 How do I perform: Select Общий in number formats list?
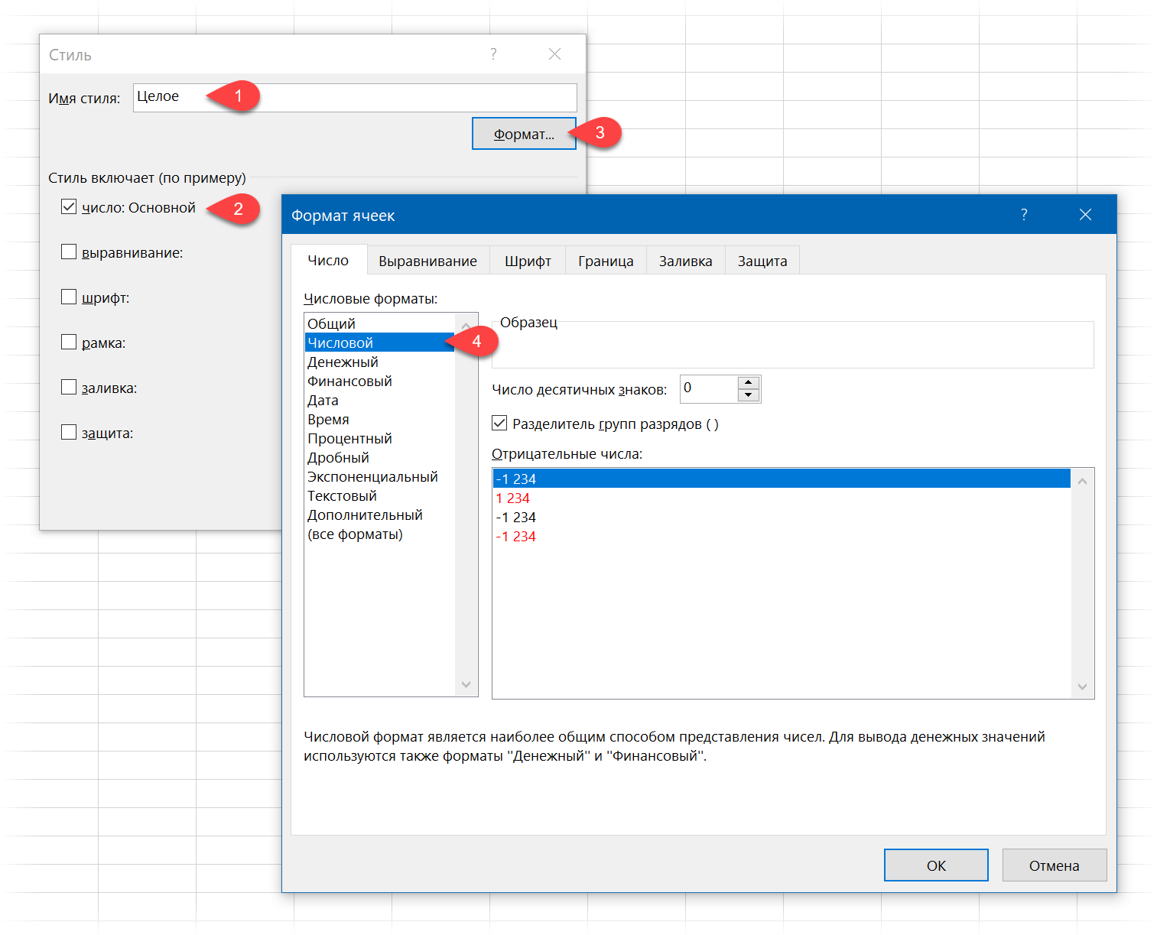point(380,323)
